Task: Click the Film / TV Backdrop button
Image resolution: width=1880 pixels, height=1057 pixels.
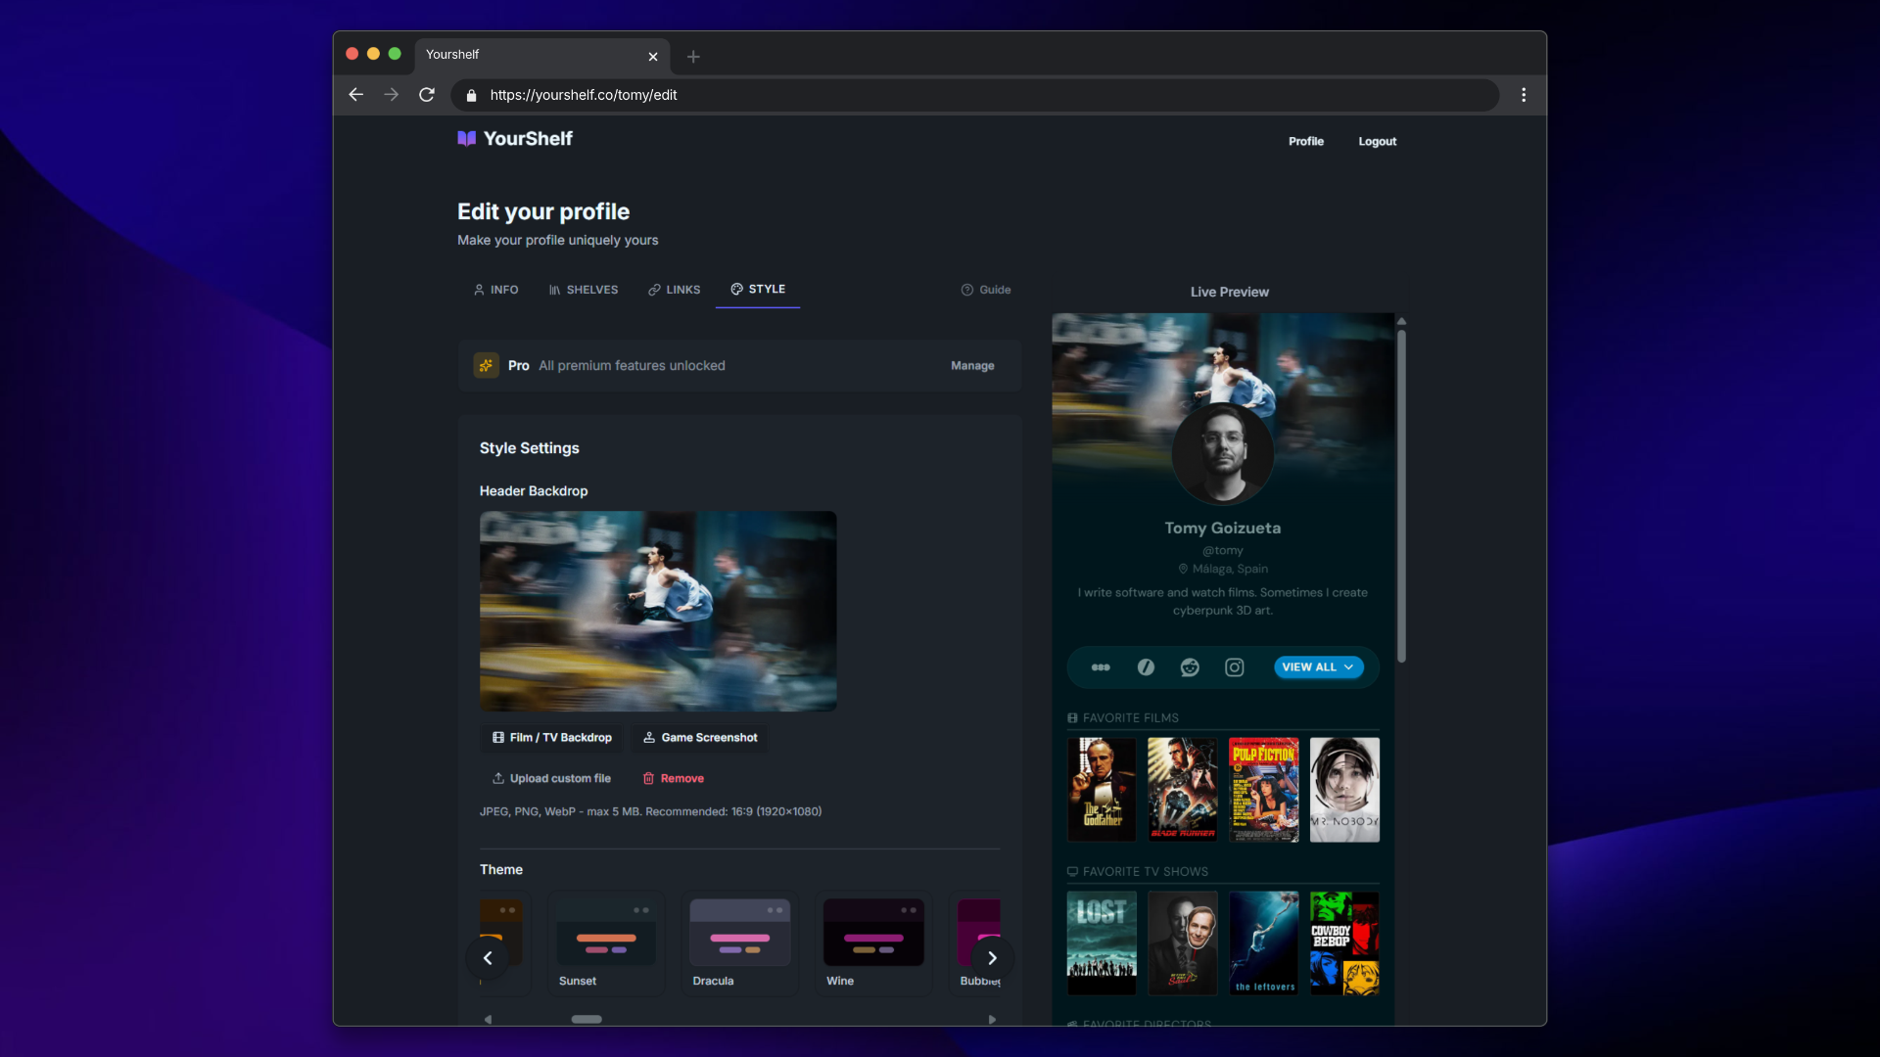Action: 552,738
